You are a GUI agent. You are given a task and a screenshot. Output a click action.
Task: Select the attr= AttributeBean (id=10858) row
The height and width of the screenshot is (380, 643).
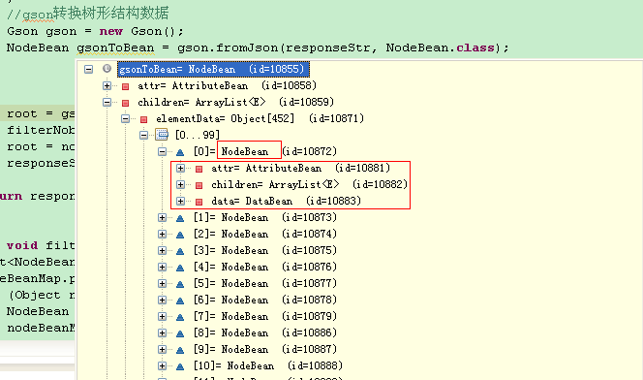coord(228,85)
